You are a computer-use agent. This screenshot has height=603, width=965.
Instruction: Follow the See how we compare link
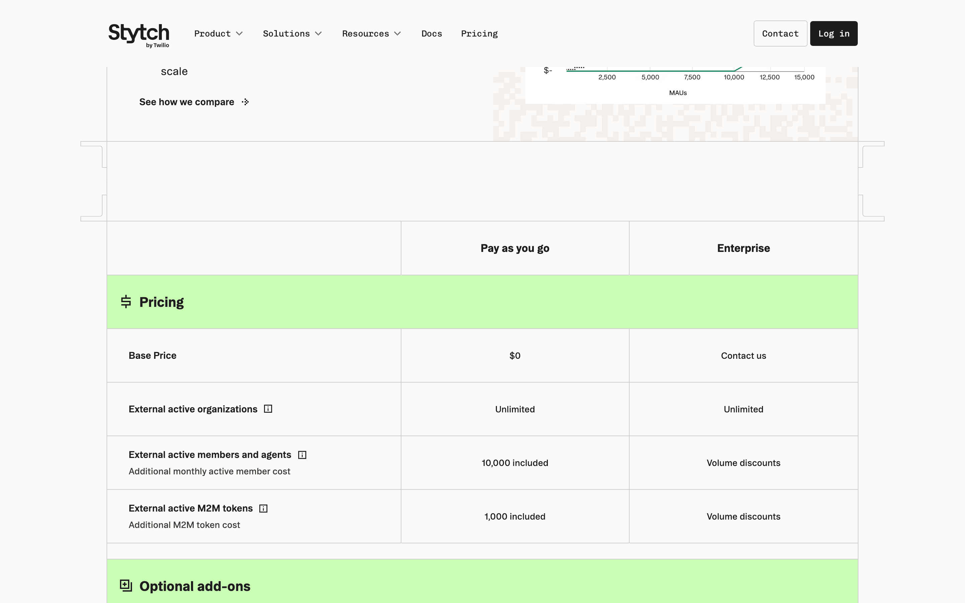[194, 102]
